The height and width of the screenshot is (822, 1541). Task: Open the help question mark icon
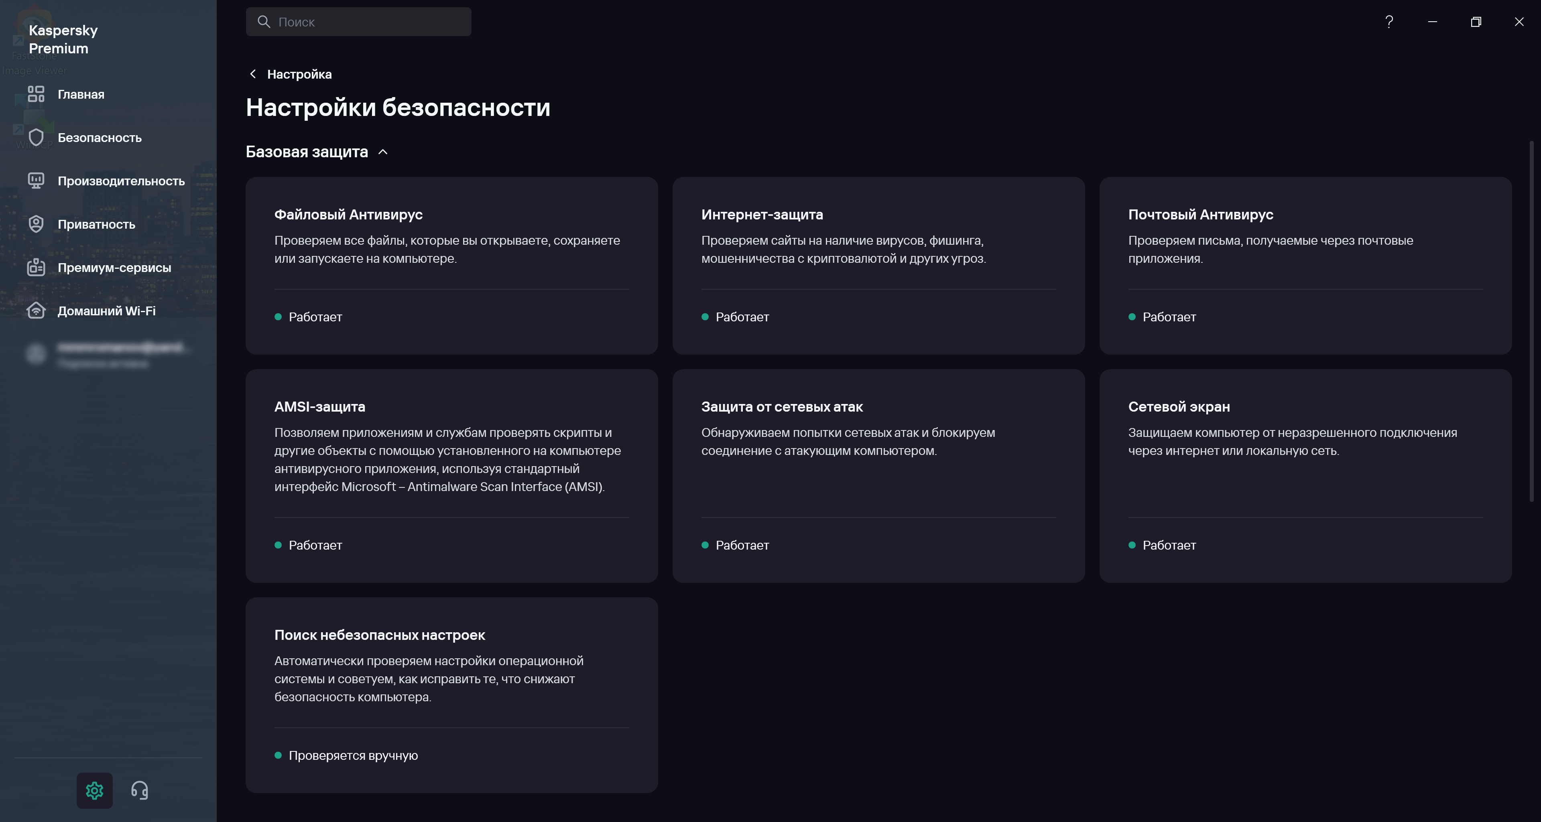coord(1389,22)
